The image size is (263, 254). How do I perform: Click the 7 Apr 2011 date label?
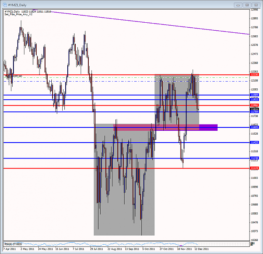pos(9,249)
